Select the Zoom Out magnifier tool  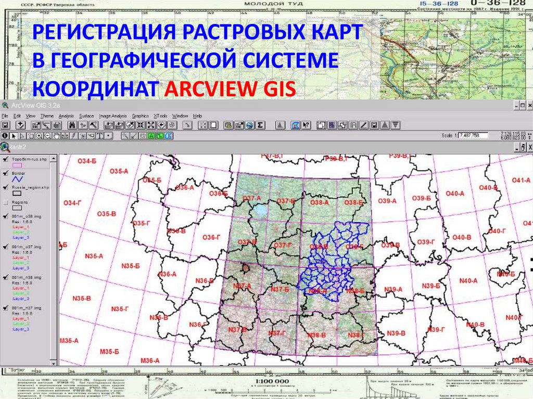[x=48, y=136]
